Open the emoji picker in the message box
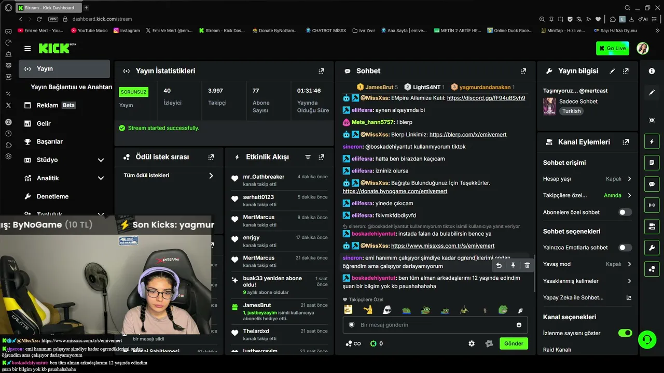Screen dimensions: 664x373 [519, 325]
